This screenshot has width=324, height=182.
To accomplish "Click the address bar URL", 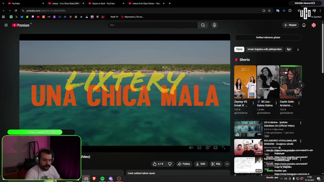I will pyautogui.click(x=46, y=11).
